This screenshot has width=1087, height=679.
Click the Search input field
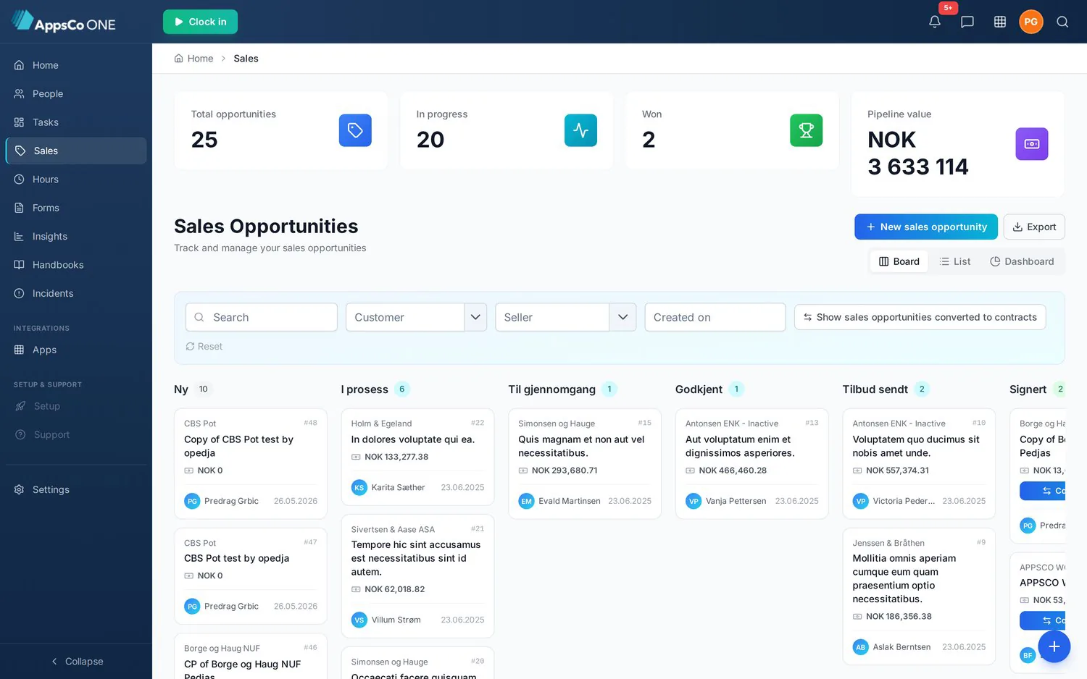point(262,317)
